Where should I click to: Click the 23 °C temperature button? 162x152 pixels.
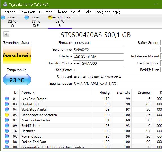(17, 80)
